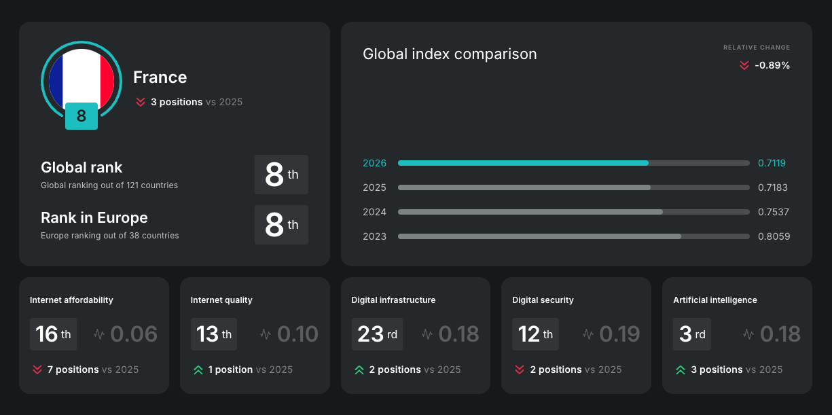Click the 0.06 score in Internet affordability
This screenshot has height=415, width=832.
coord(134,334)
